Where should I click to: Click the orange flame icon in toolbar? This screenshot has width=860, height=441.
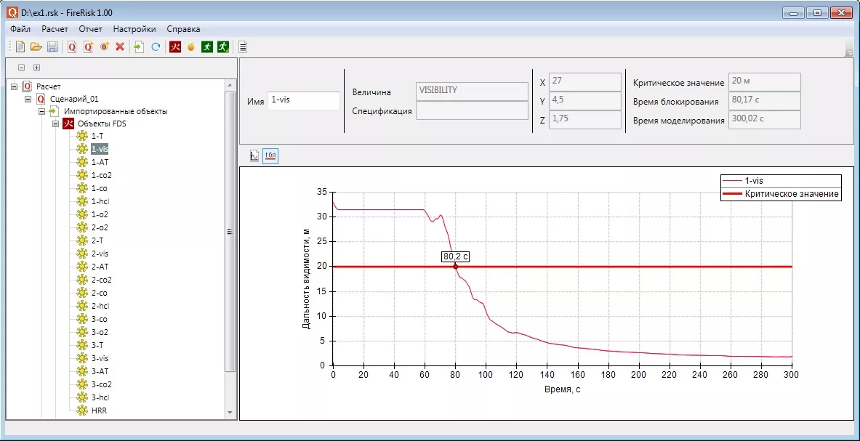point(191,47)
